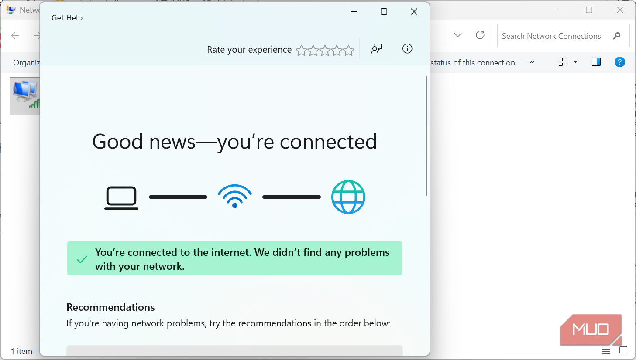The height and width of the screenshot is (360, 636).
Task: Click the '1 item' status bar text
Action: 21,351
